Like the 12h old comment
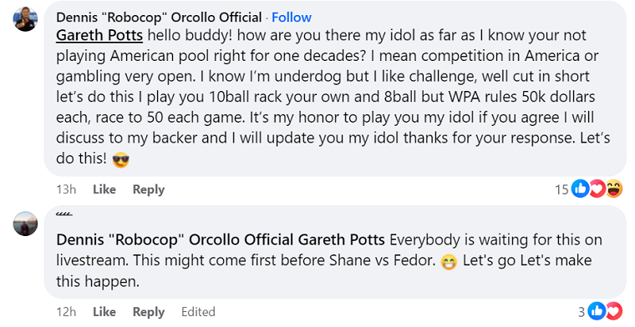This screenshot has height=327, width=635. 104,312
